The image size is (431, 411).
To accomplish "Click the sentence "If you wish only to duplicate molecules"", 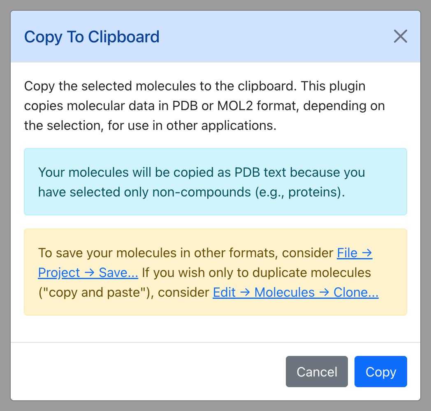I will [257, 273].
